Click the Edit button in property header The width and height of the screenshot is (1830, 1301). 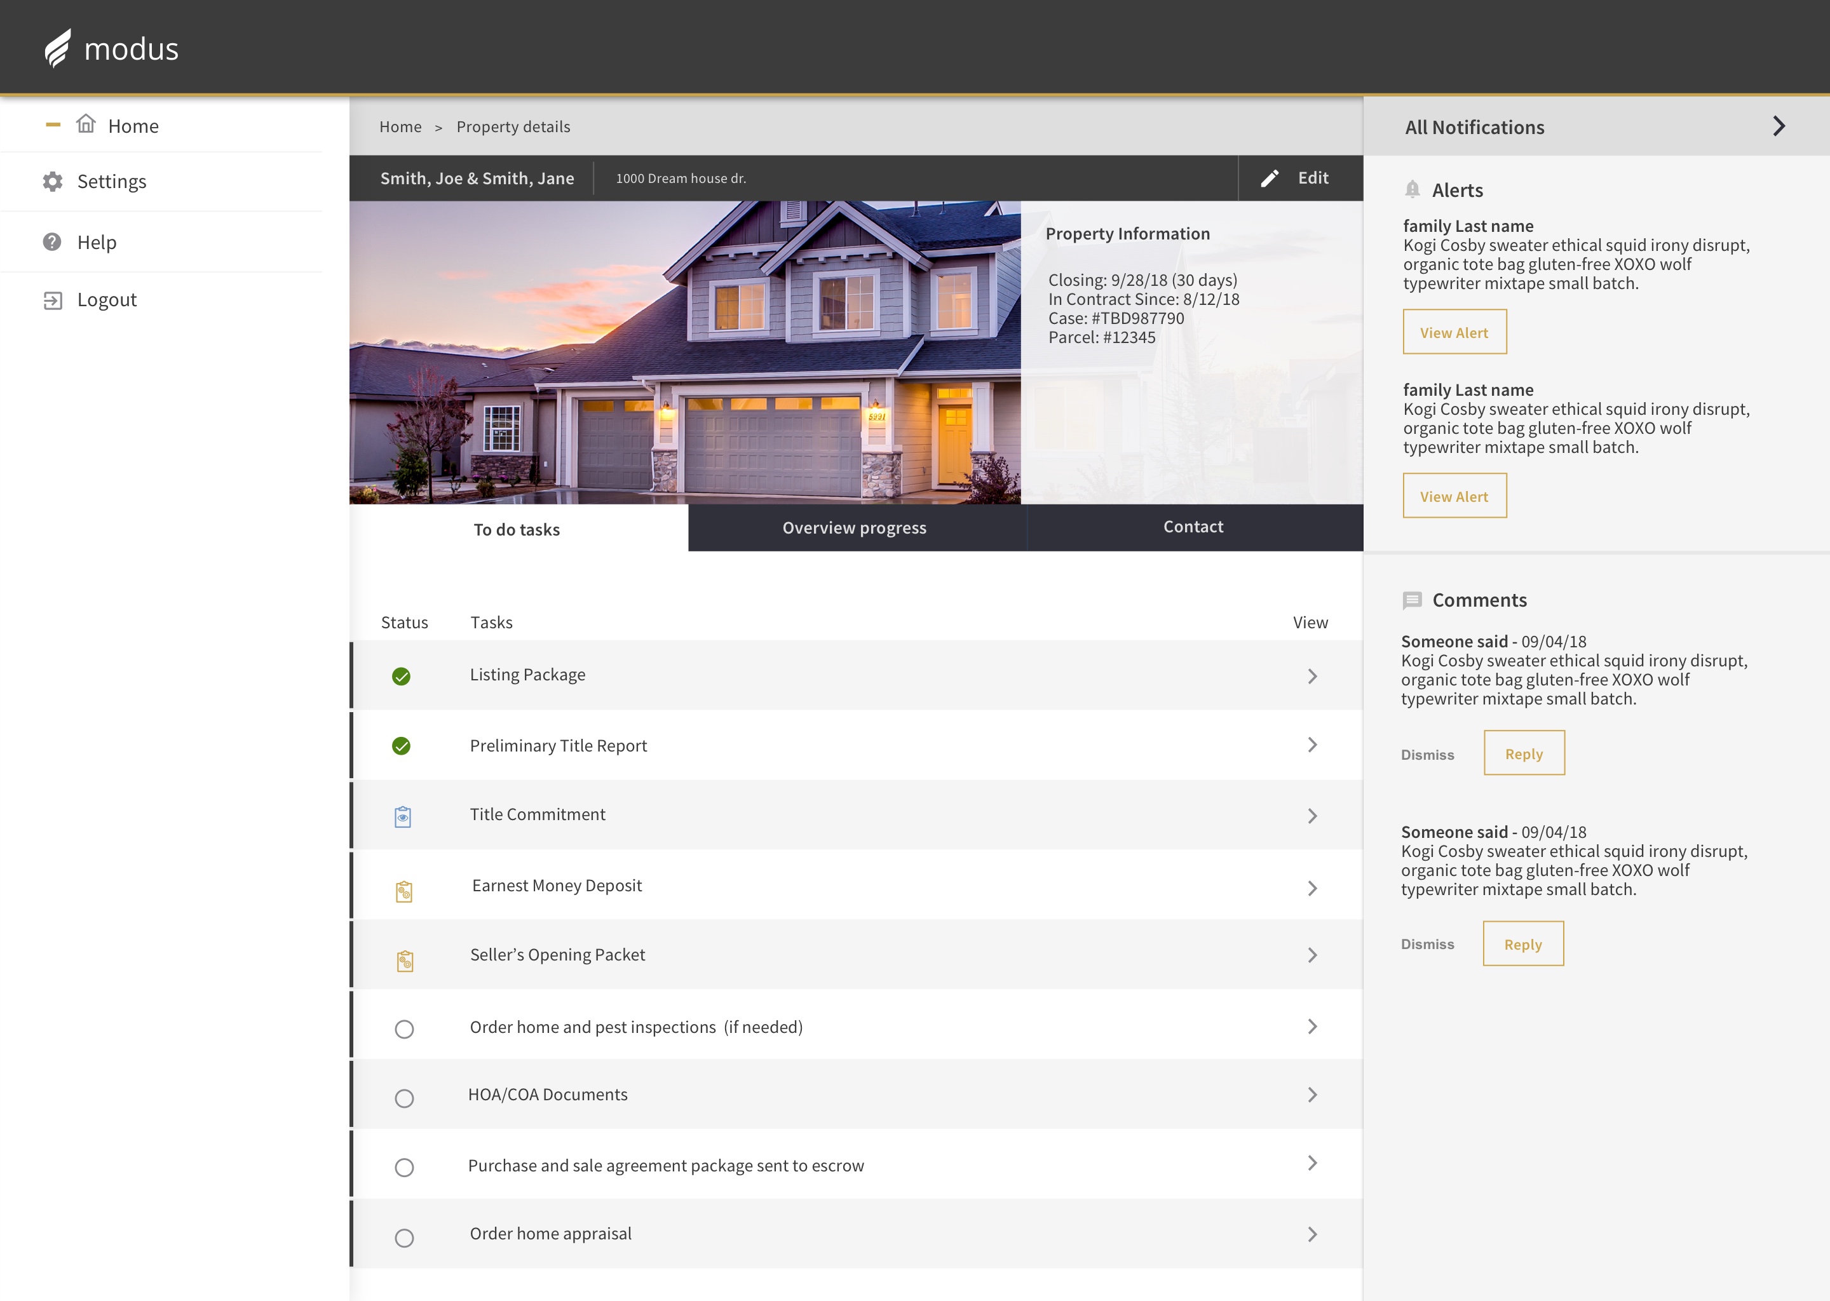click(x=1301, y=178)
